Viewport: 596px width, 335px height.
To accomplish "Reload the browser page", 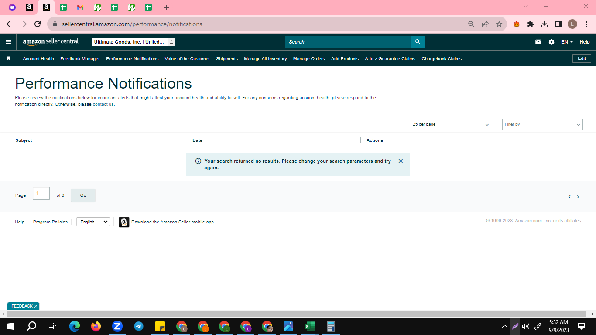I will tap(38, 24).
